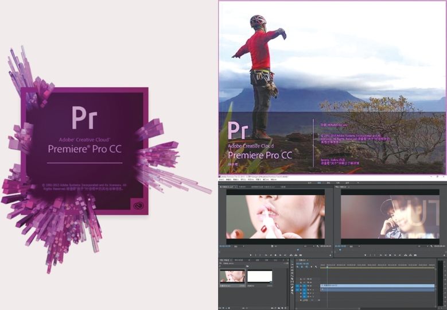Mute the A1 audio track

tap(310, 290)
